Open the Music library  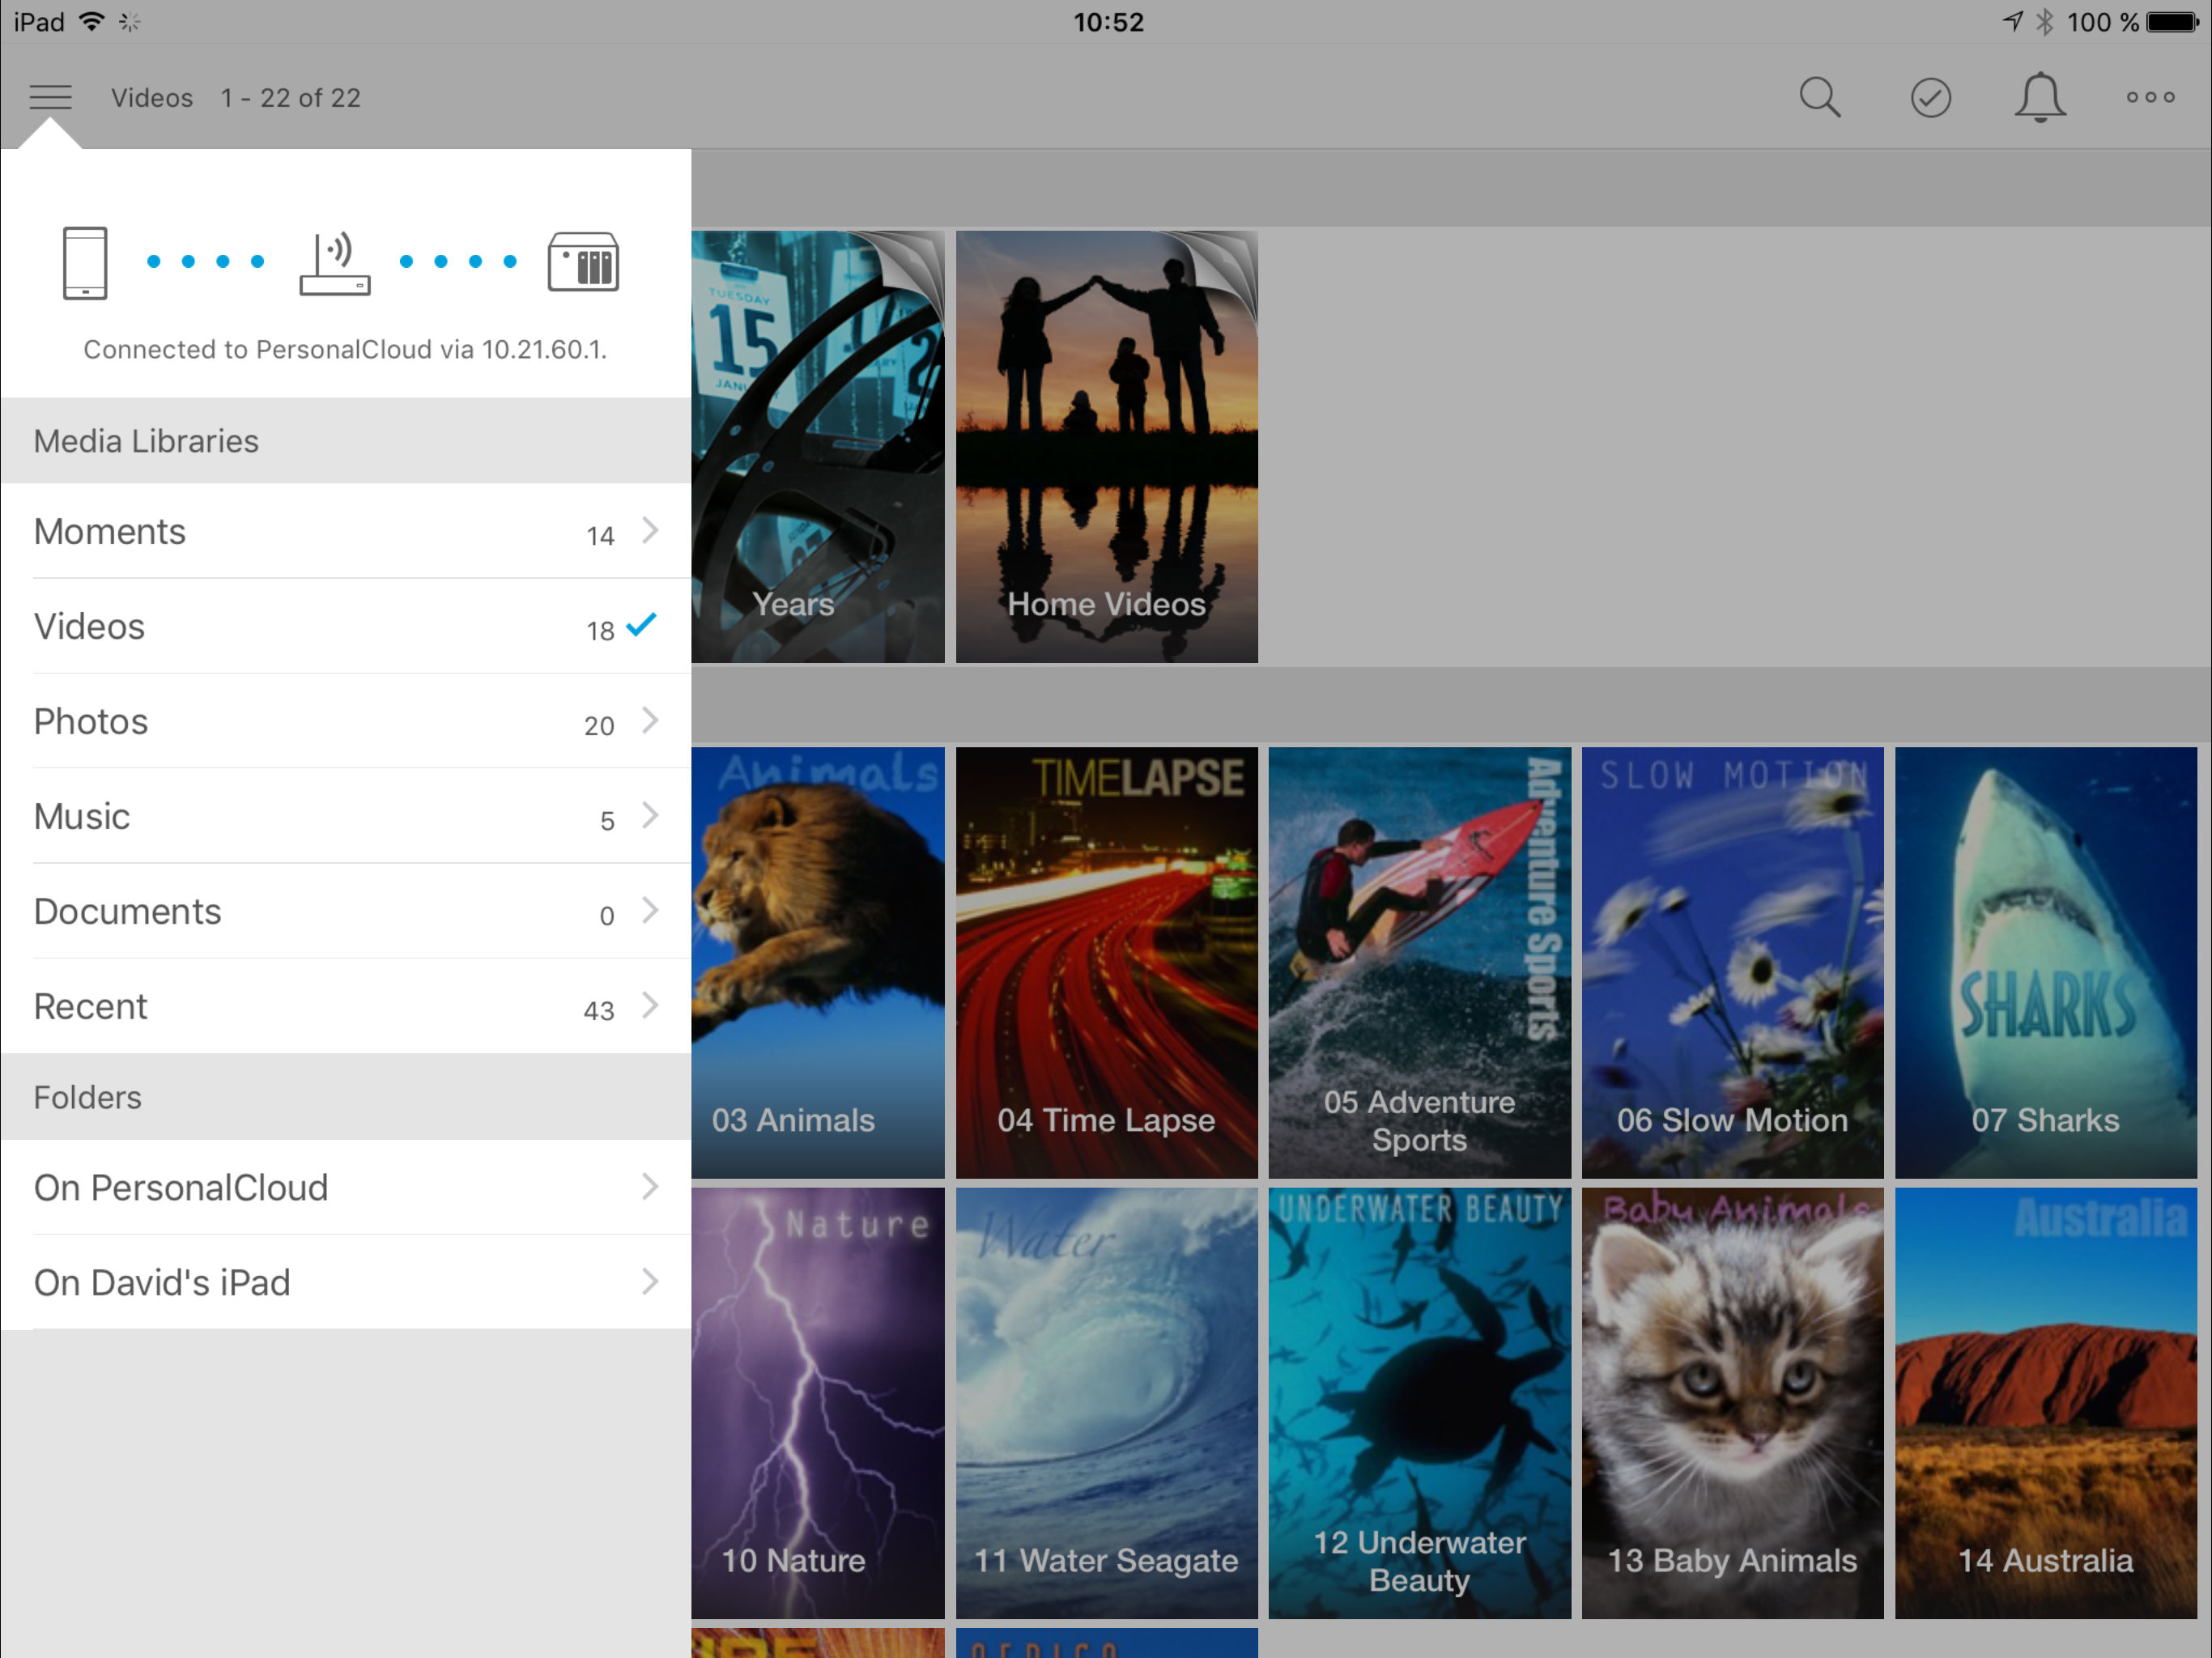pos(345,816)
